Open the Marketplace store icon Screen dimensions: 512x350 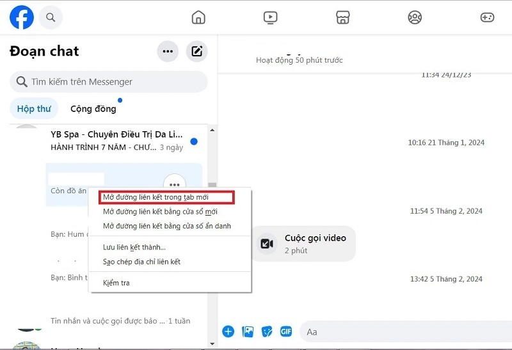tap(342, 17)
